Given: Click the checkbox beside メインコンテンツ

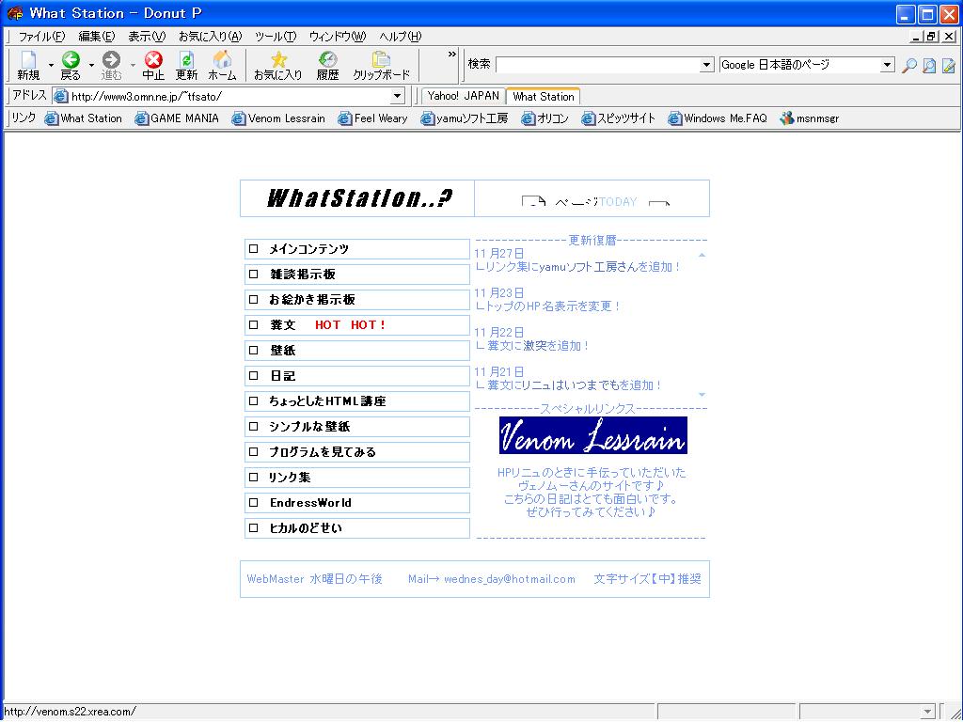Looking at the screenshot, I should coord(253,249).
